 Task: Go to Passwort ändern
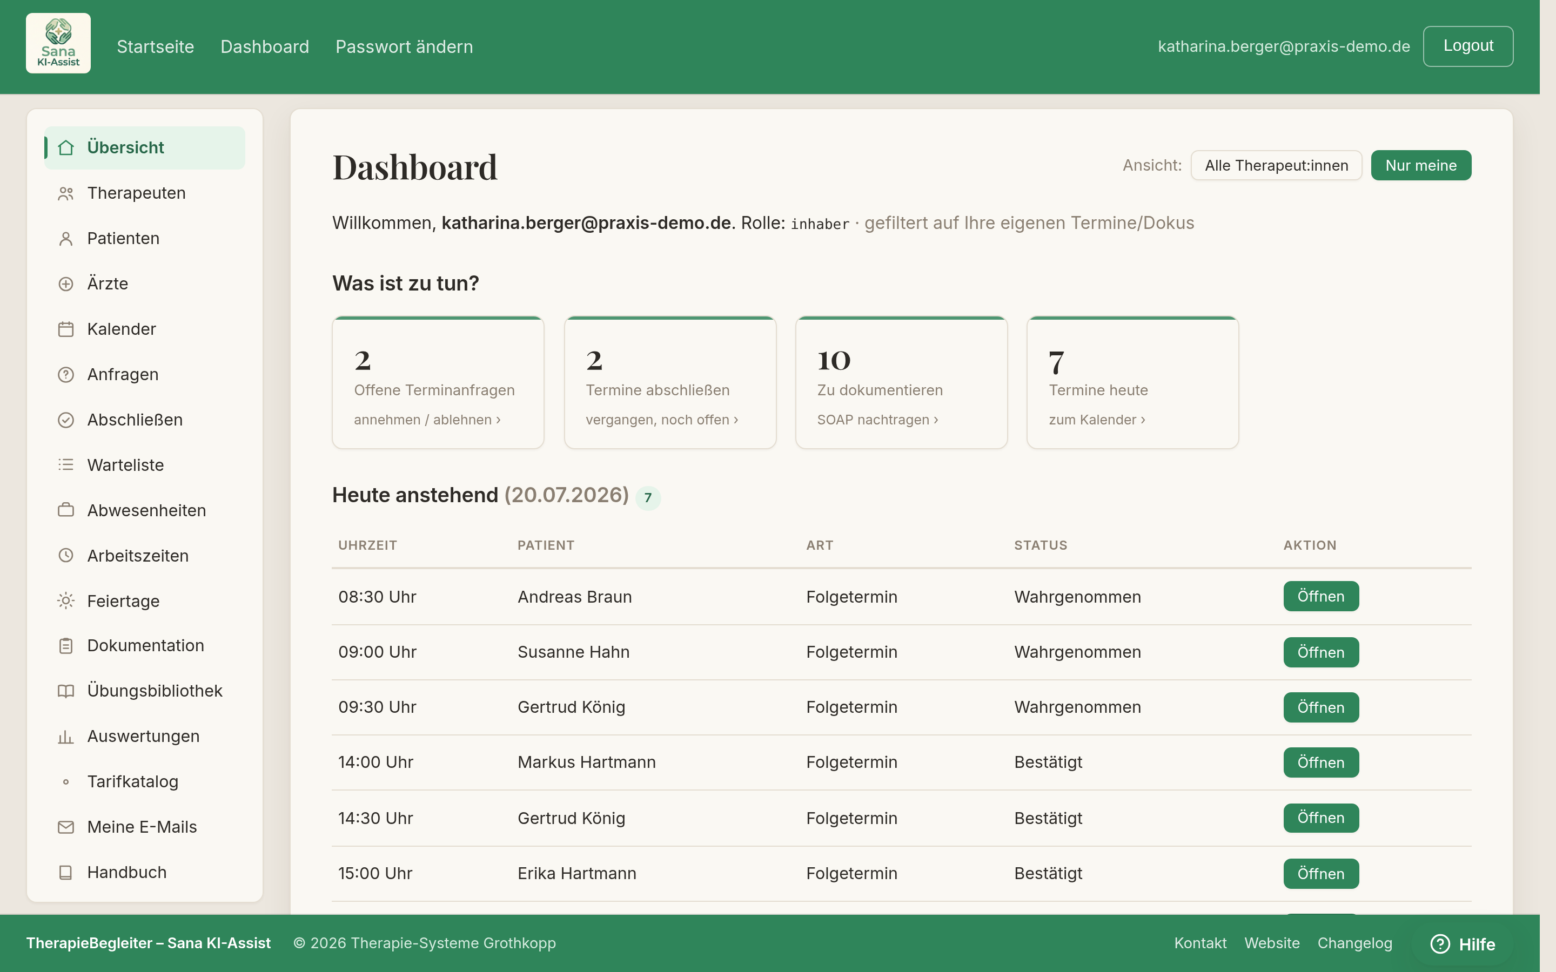pyautogui.click(x=404, y=46)
